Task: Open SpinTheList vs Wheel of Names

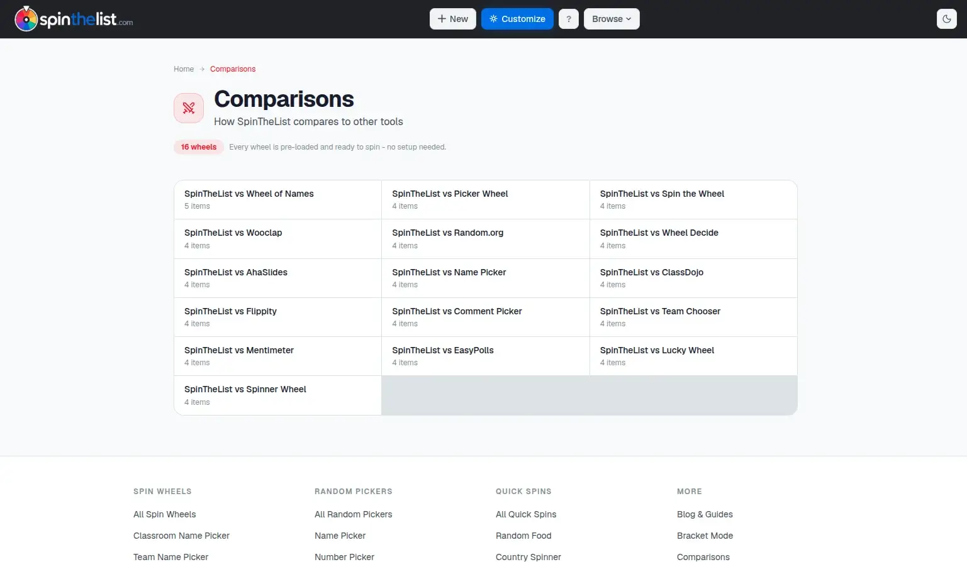Action: tap(277, 200)
